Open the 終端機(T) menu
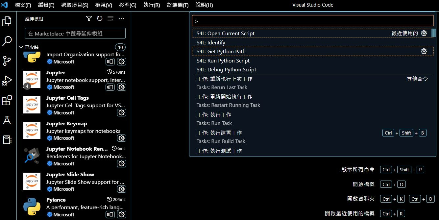Image resolution: width=439 pixels, height=220 pixels. tap(178, 5)
